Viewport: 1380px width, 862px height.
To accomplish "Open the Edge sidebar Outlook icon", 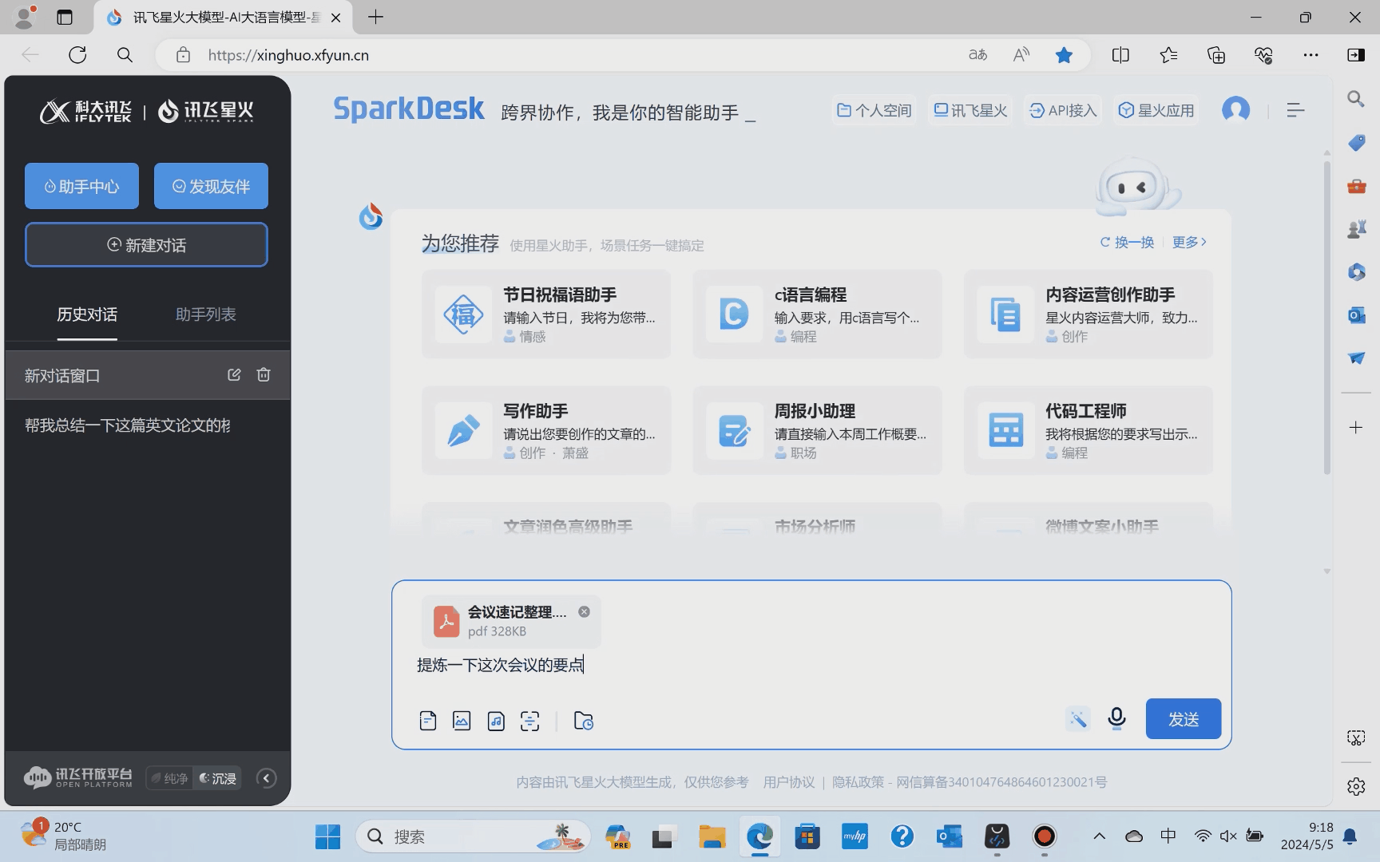I will pos(1356,315).
